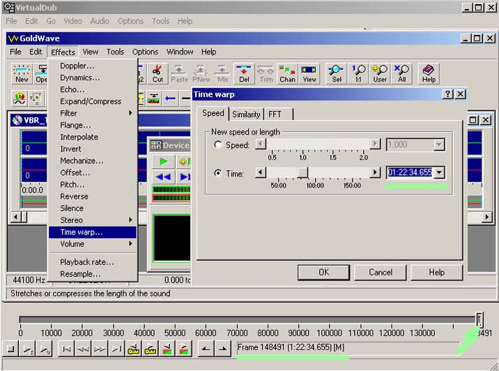The image size is (499, 371).
Task: Click the Chan channel toolbar icon
Action: (287, 73)
